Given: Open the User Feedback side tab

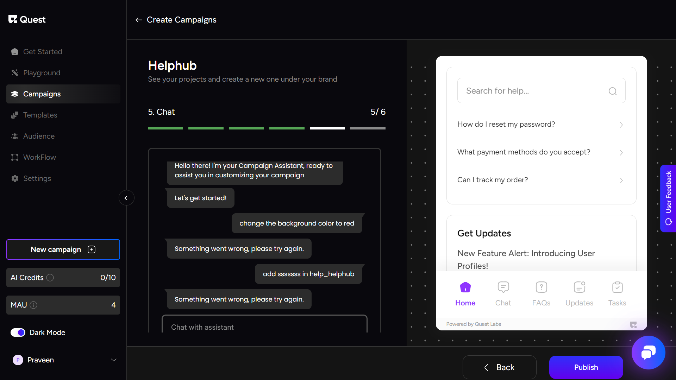Looking at the screenshot, I should click(668, 198).
